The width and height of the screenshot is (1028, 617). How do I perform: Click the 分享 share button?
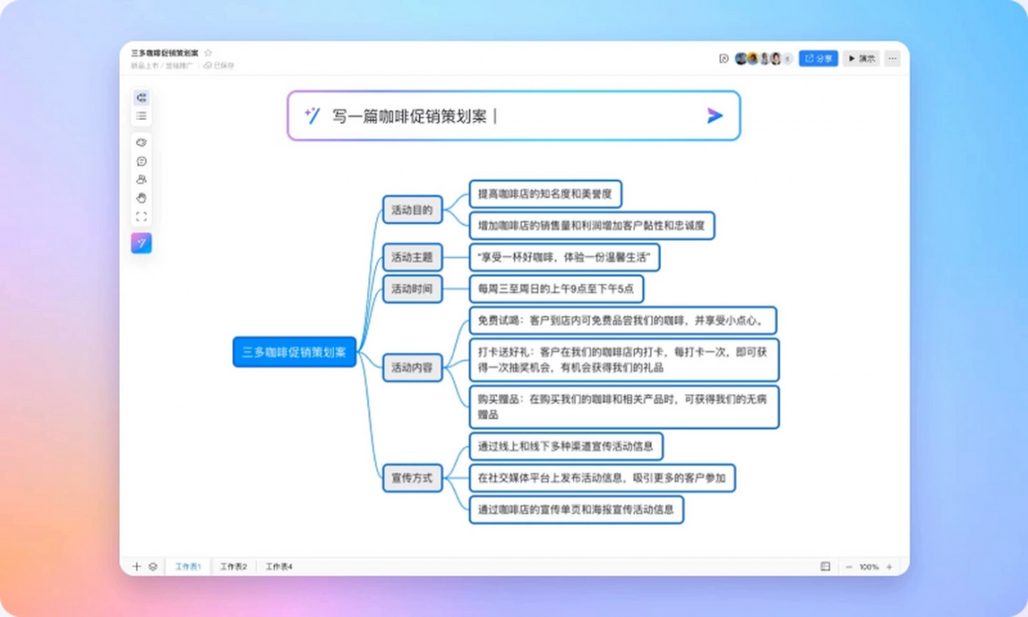pyautogui.click(x=817, y=58)
